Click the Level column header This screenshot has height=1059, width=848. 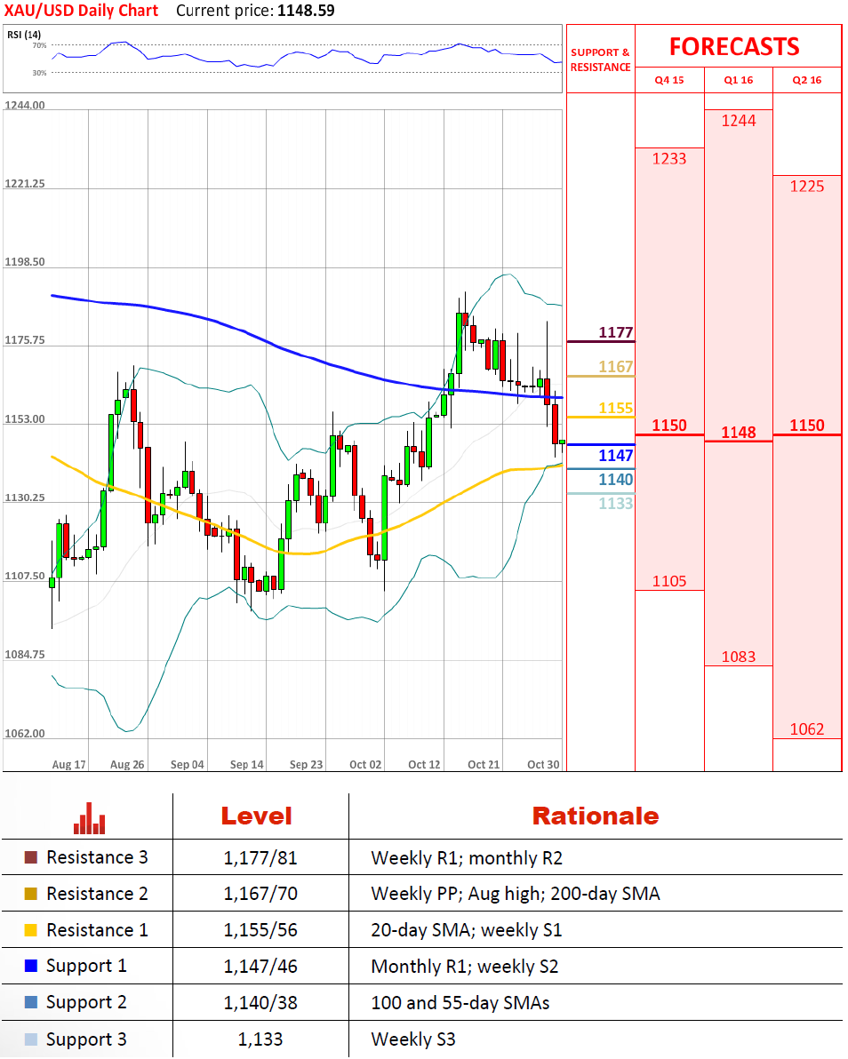pyautogui.click(x=257, y=816)
